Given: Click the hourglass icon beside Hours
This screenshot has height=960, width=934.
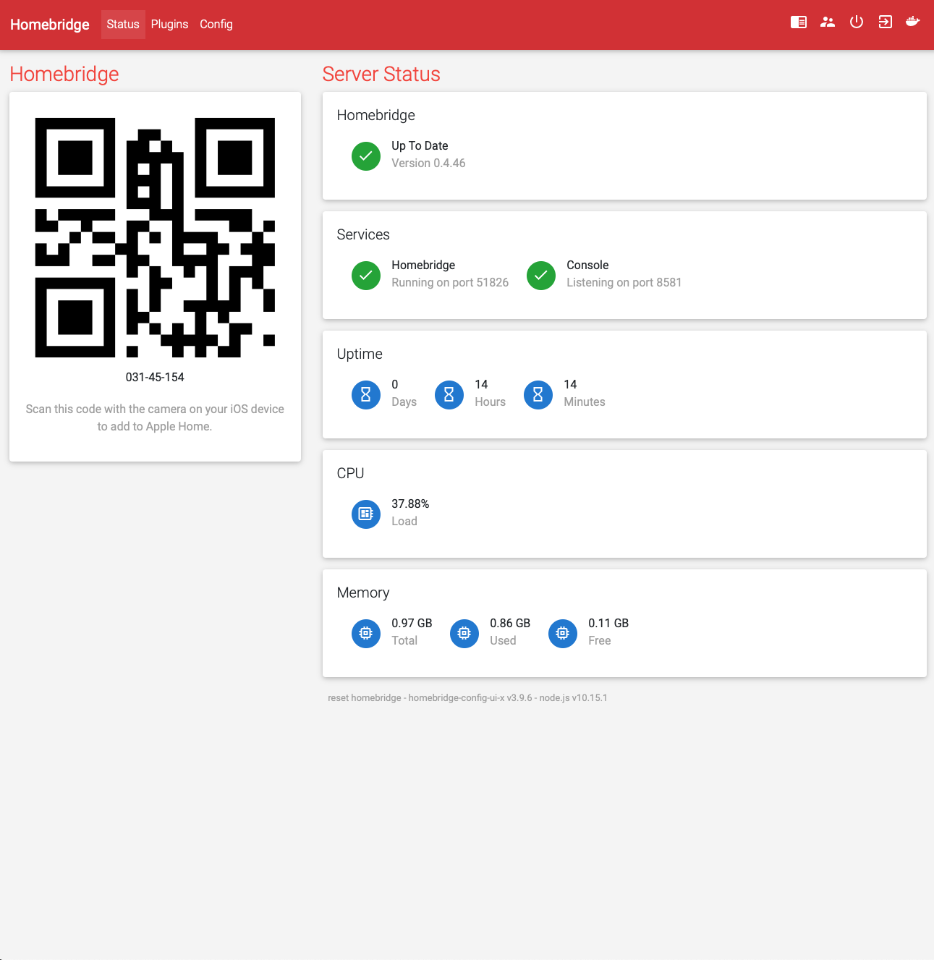Looking at the screenshot, I should click(449, 395).
